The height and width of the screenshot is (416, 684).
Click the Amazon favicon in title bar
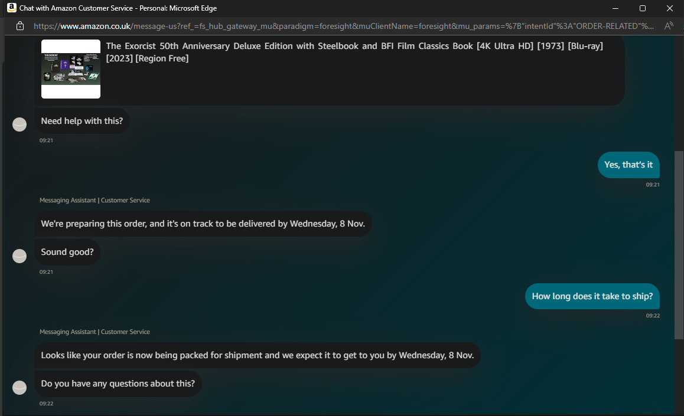click(11, 8)
